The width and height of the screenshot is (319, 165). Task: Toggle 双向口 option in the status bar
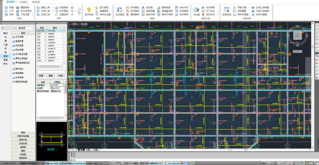(126, 163)
